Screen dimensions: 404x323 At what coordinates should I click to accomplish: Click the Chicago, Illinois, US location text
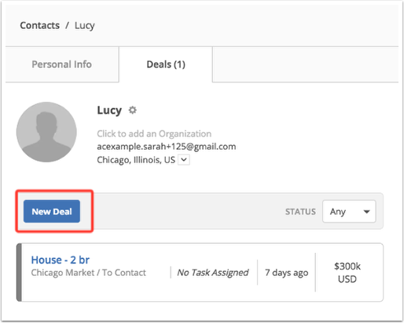[x=136, y=160]
